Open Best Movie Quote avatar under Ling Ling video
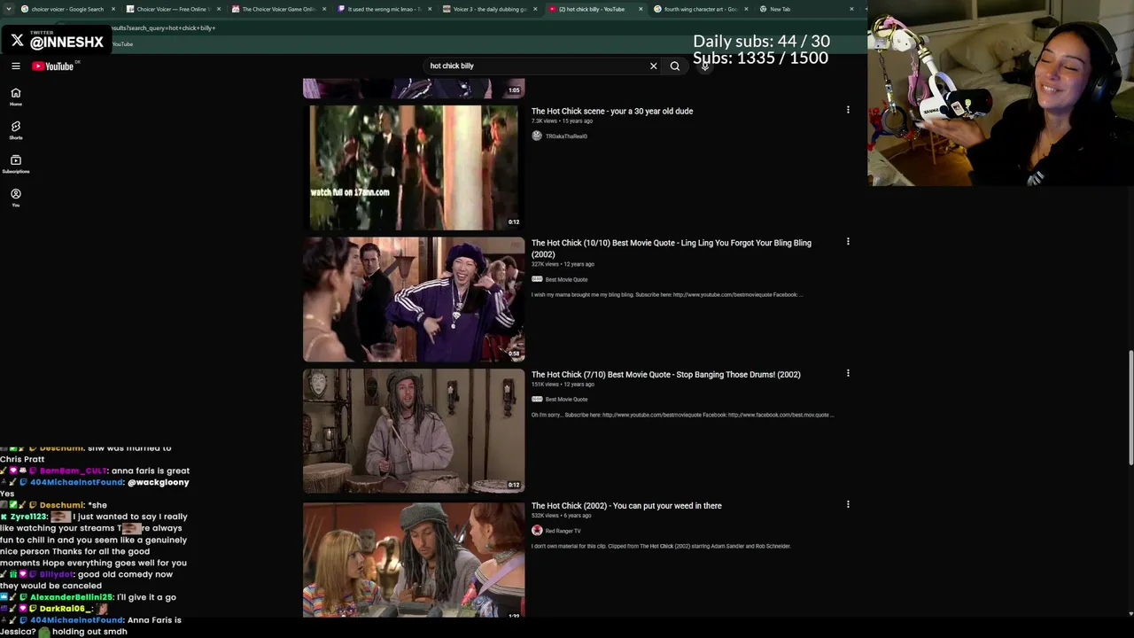1134x638 pixels. (537, 279)
